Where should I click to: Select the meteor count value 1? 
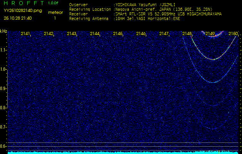click(x=55, y=18)
